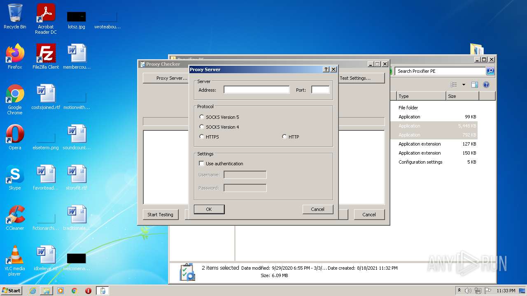
Task: Click the Proxy Server dialog help button
Action: [x=326, y=69]
